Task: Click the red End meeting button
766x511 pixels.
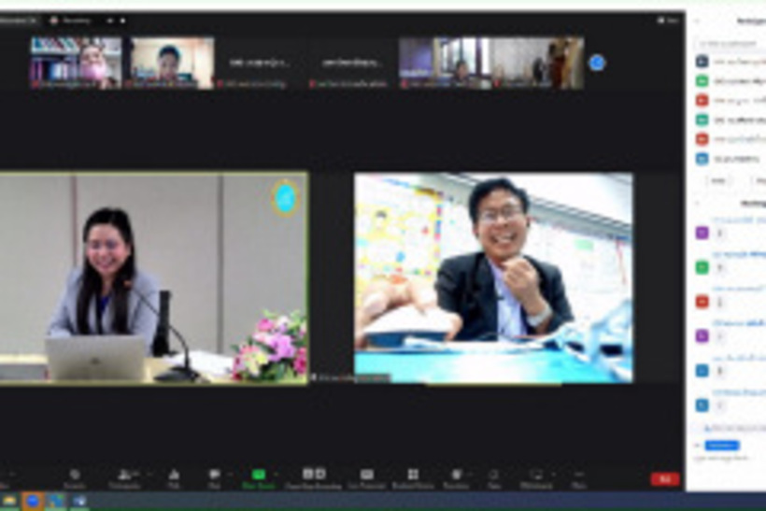Action: tap(665, 479)
